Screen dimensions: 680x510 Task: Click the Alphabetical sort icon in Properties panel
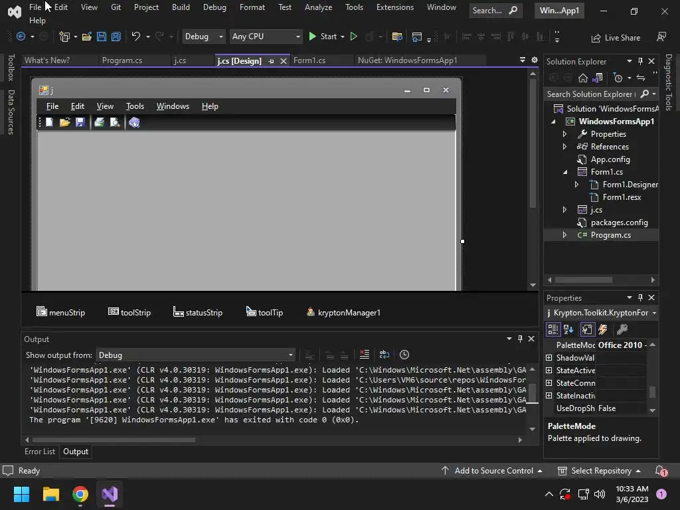568,329
